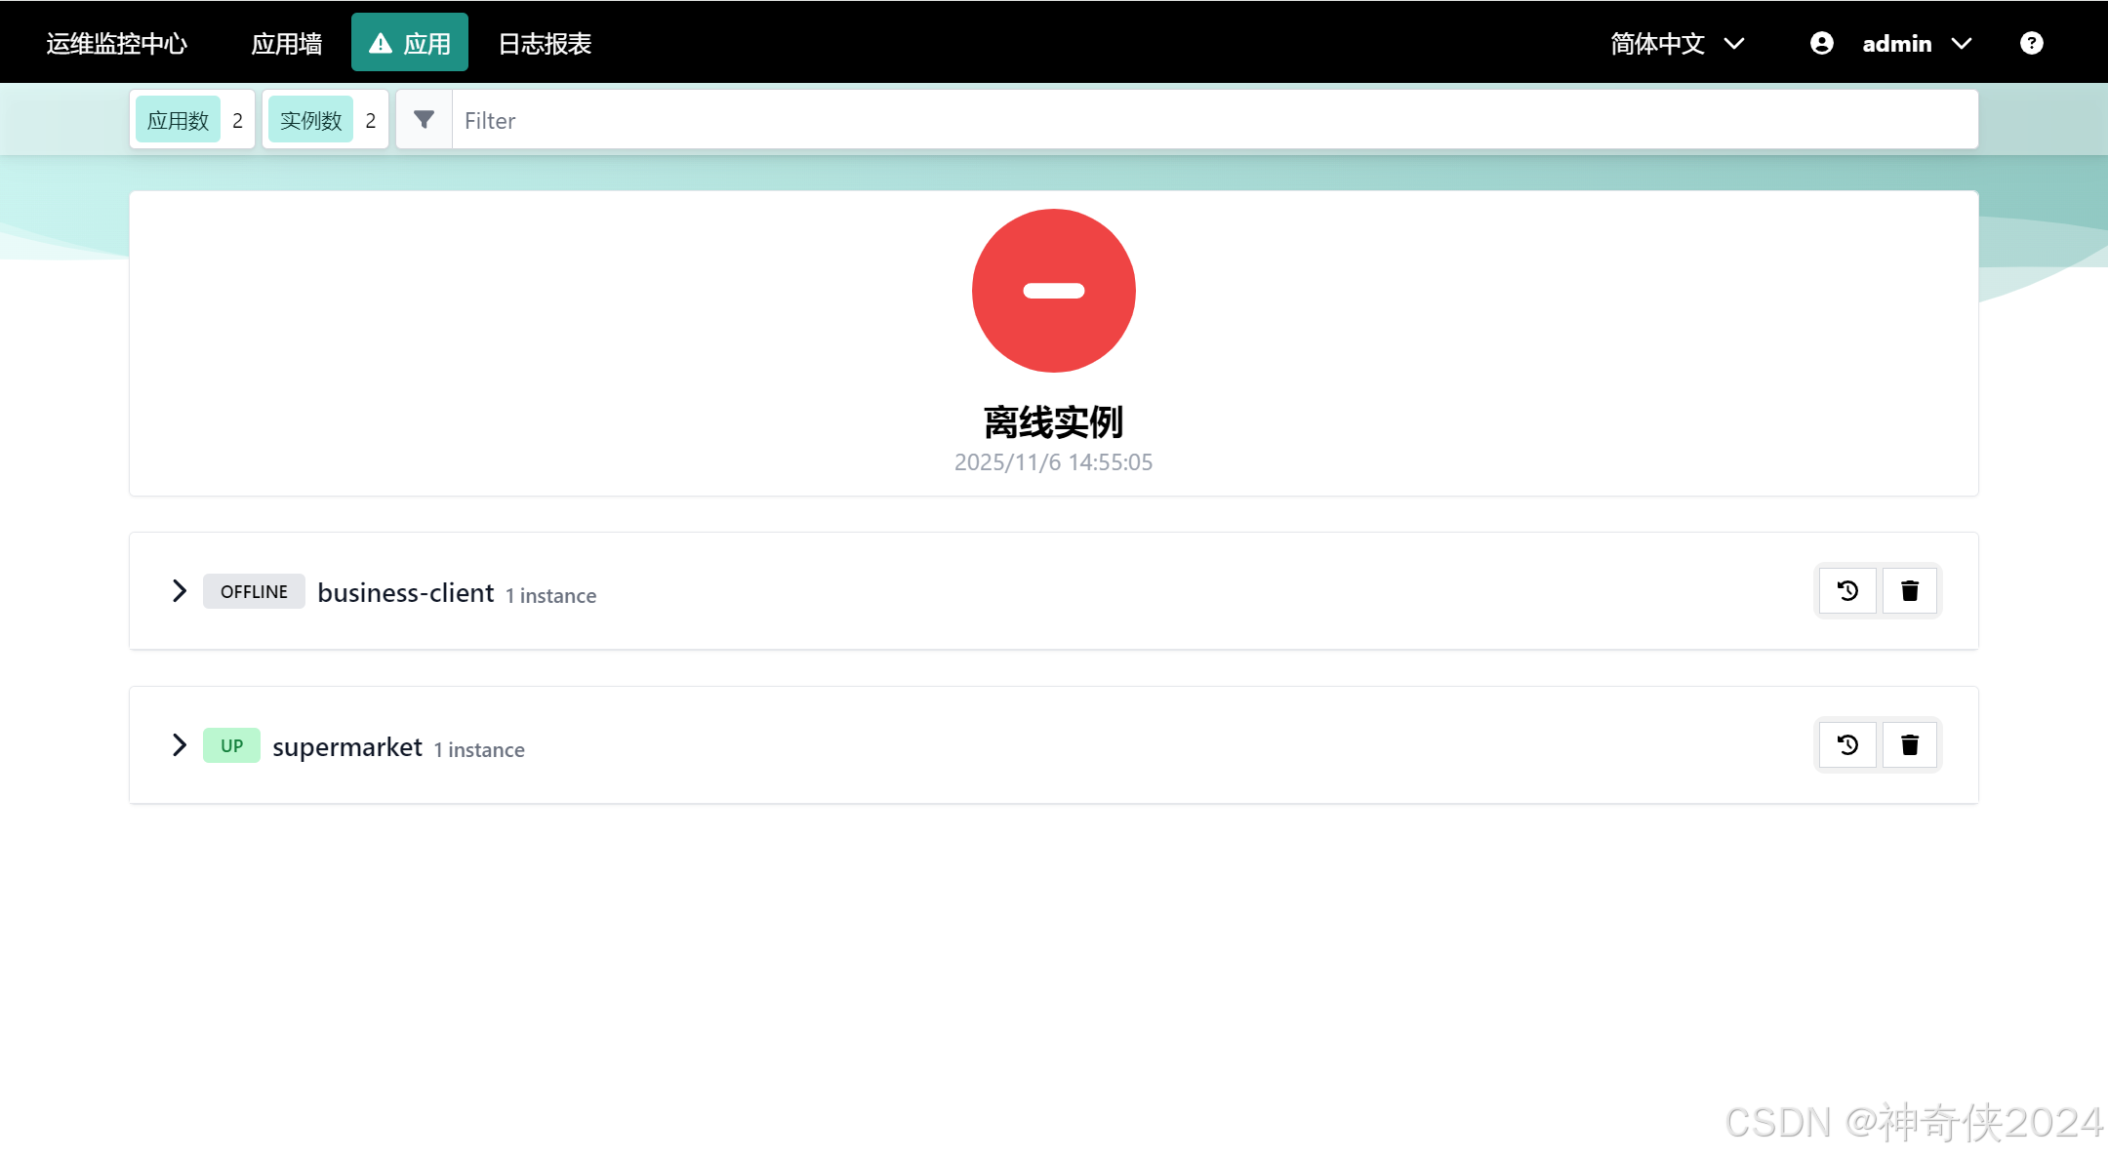Delete the supermarket application
This screenshot has width=2108, height=1158.
tap(1910, 745)
